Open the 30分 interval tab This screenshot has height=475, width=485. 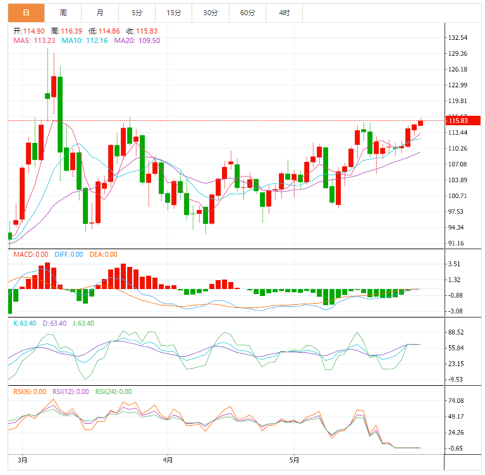pyautogui.click(x=211, y=13)
